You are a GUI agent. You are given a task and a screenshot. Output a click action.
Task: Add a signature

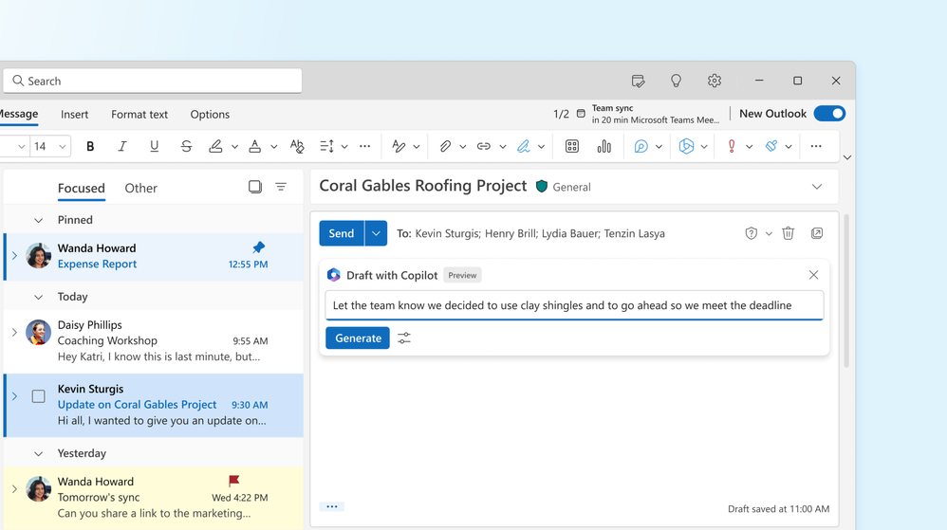[524, 146]
